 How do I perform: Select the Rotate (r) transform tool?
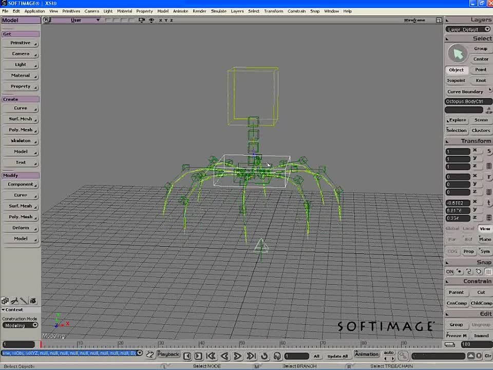tap(489, 177)
